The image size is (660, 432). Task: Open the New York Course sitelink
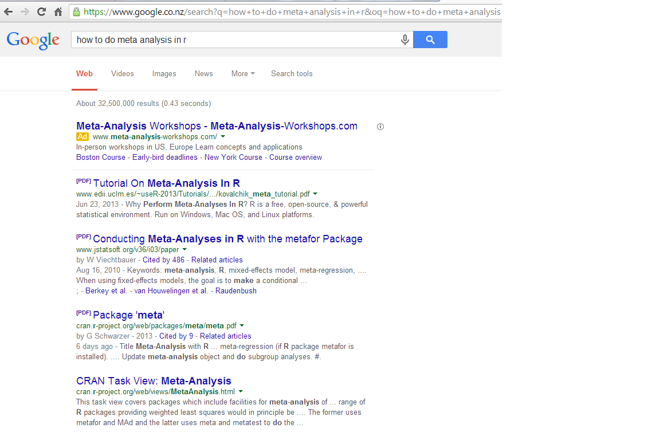point(233,157)
